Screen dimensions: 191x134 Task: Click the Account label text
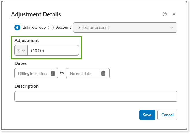point(63,27)
